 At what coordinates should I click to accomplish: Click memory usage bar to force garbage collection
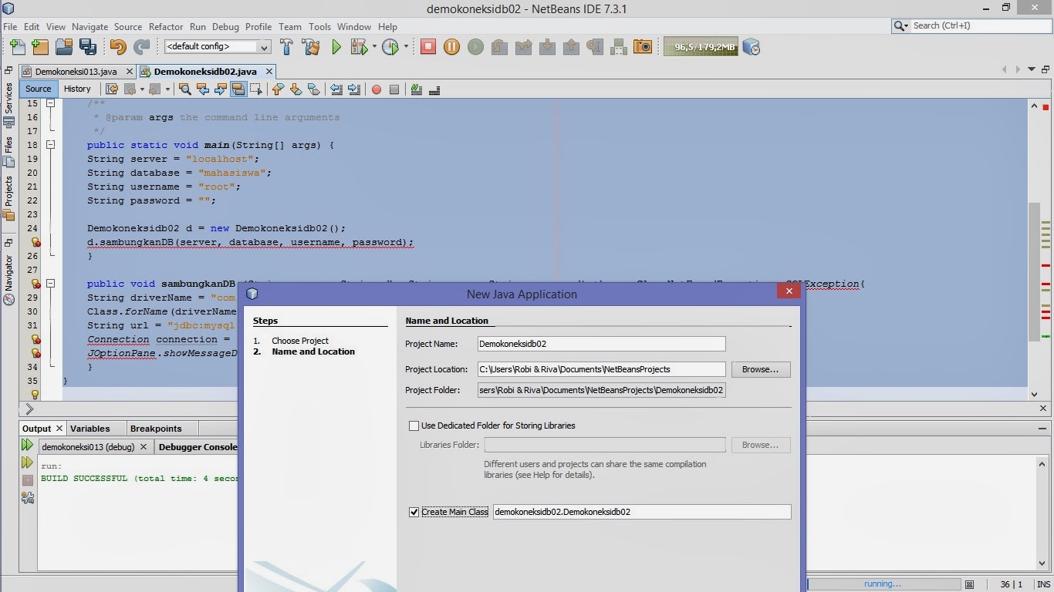tap(700, 46)
